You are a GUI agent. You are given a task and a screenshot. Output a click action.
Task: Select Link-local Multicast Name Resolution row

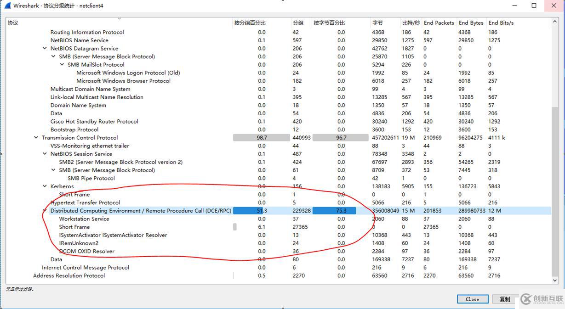pyautogui.click(x=278, y=97)
